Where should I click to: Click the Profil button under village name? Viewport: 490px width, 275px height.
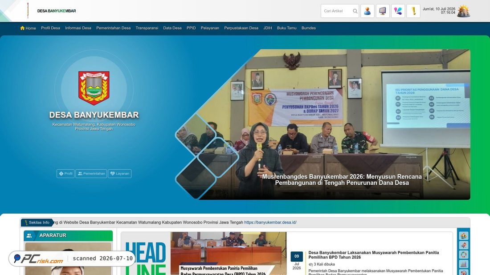coord(65,174)
